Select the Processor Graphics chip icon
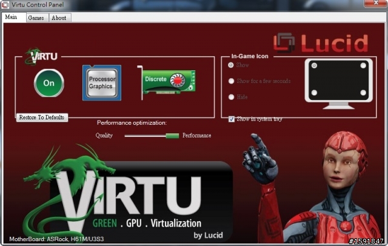This screenshot has width=388, height=246. coord(102,83)
